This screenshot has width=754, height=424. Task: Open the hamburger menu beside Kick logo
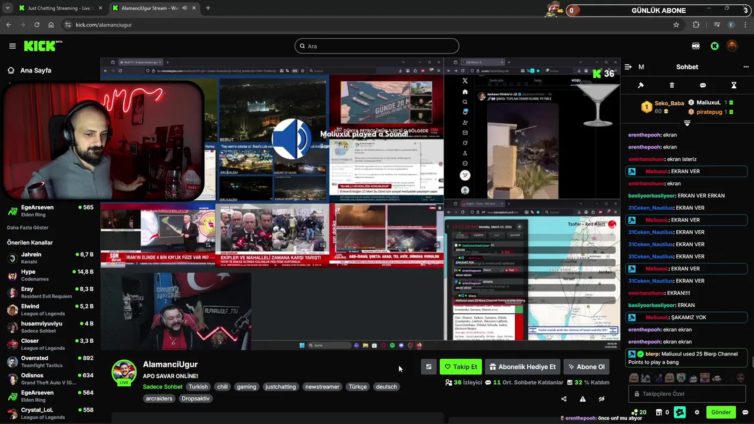click(12, 46)
